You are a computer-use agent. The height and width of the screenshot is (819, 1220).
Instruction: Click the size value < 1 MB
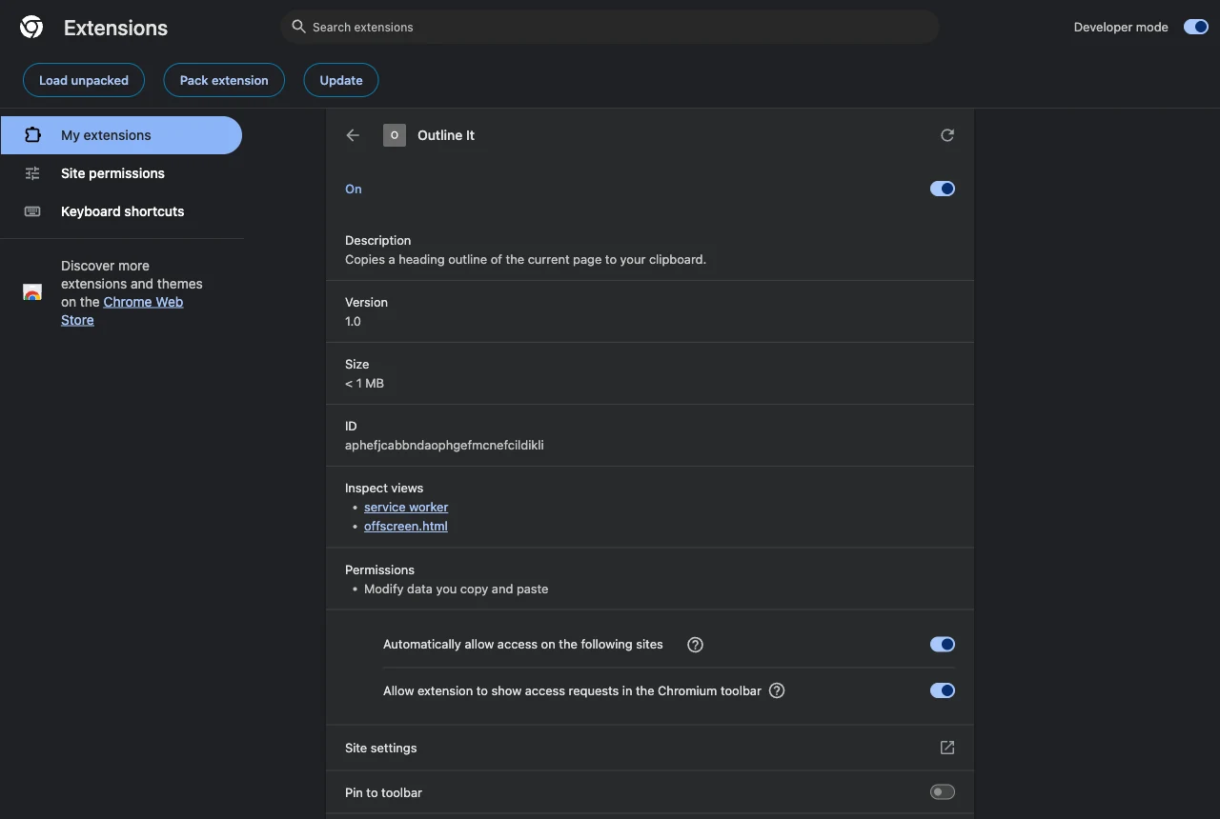click(x=364, y=383)
